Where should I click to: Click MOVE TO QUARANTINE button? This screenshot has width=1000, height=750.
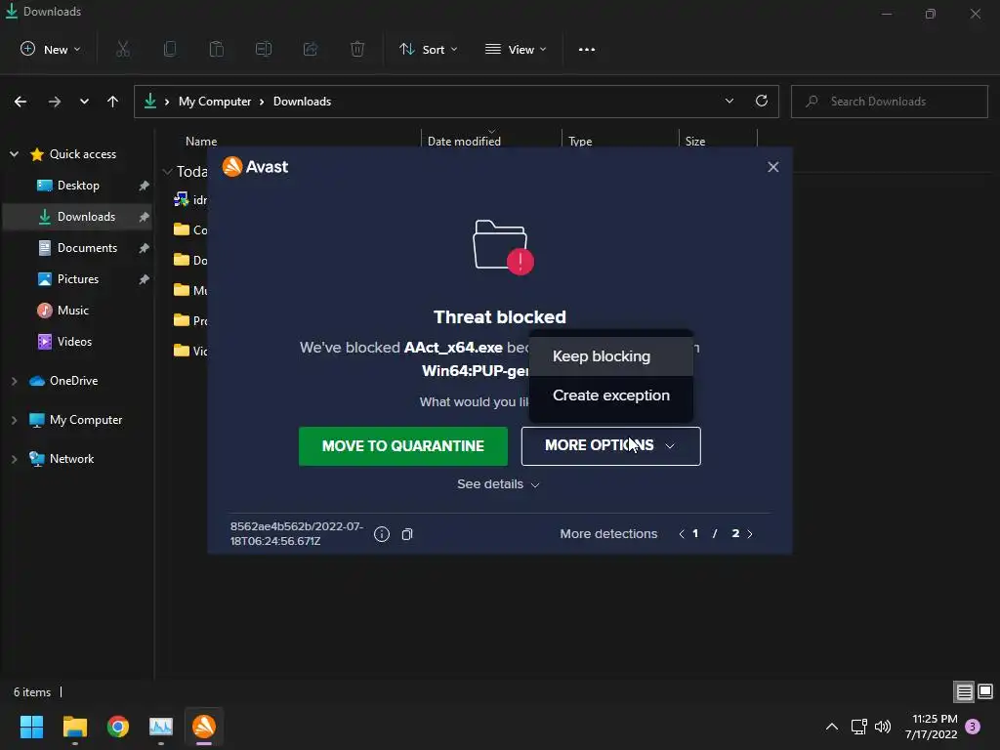pyautogui.click(x=403, y=445)
